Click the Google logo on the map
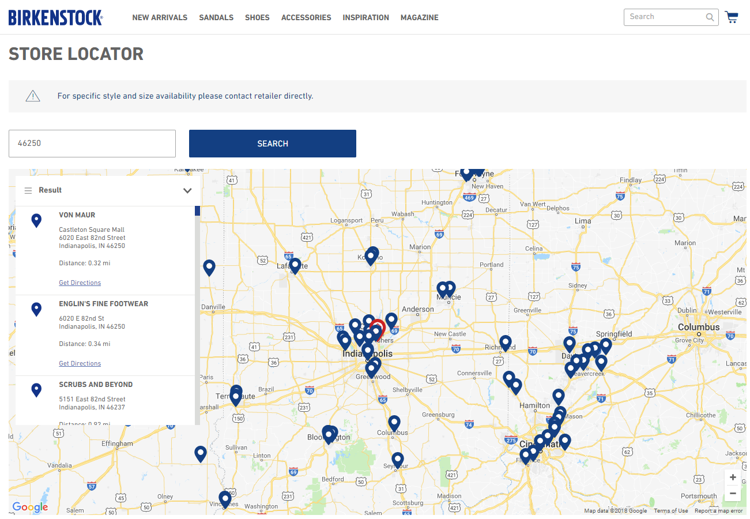 [30, 507]
